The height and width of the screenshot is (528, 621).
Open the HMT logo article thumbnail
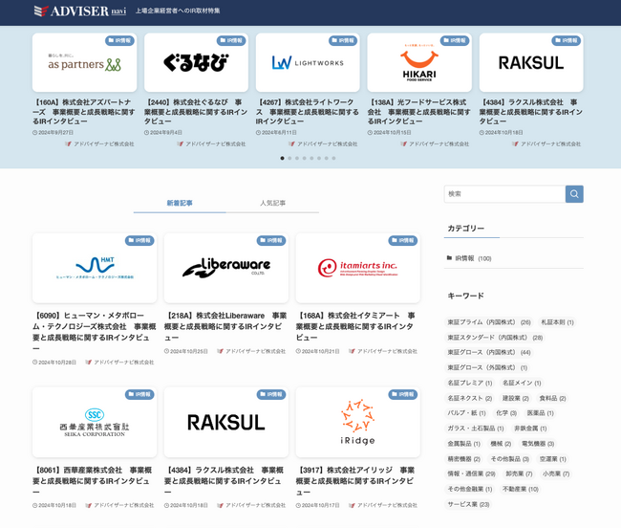click(95, 268)
